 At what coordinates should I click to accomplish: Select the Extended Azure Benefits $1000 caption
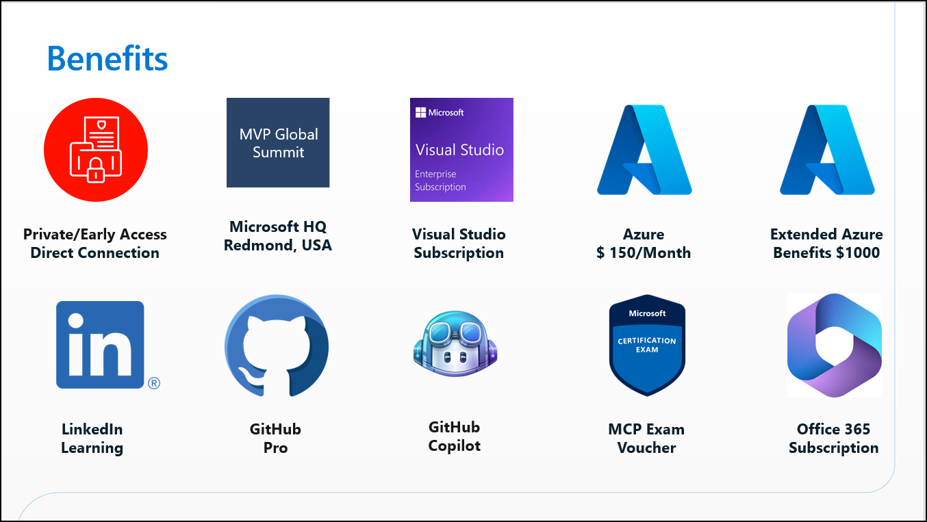point(826,244)
